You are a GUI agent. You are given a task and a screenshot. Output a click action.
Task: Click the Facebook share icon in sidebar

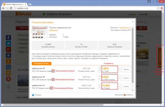pos(8,38)
